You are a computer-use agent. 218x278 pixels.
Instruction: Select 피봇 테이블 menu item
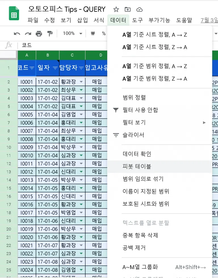(160, 166)
